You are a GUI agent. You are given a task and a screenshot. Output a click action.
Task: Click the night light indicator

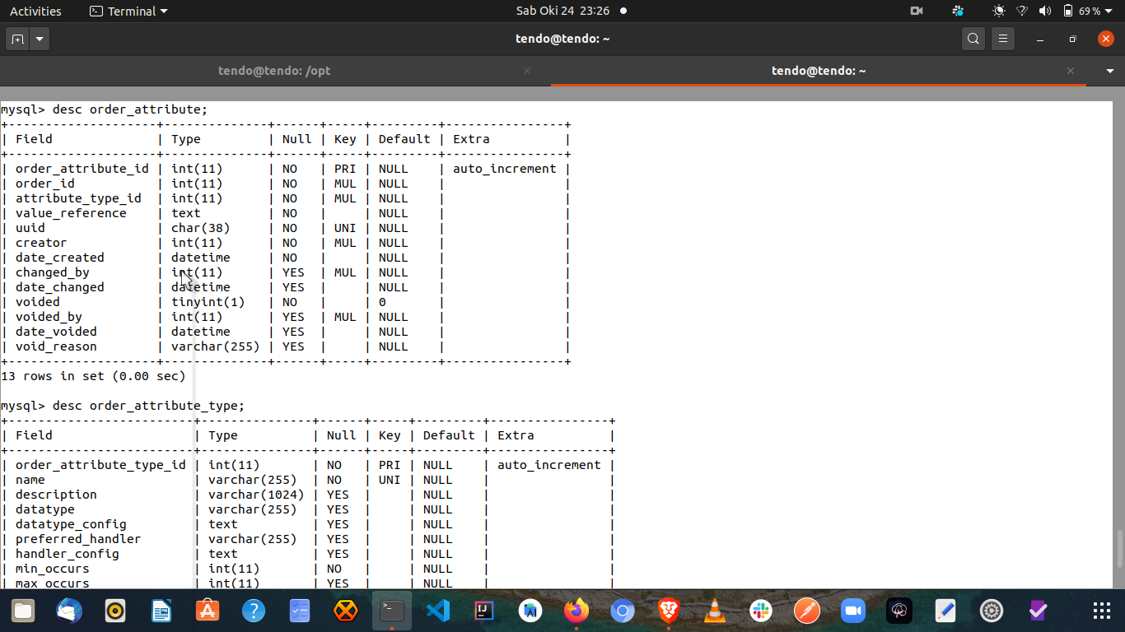pos(999,12)
